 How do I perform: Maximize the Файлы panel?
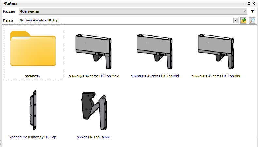(x=249, y=3)
